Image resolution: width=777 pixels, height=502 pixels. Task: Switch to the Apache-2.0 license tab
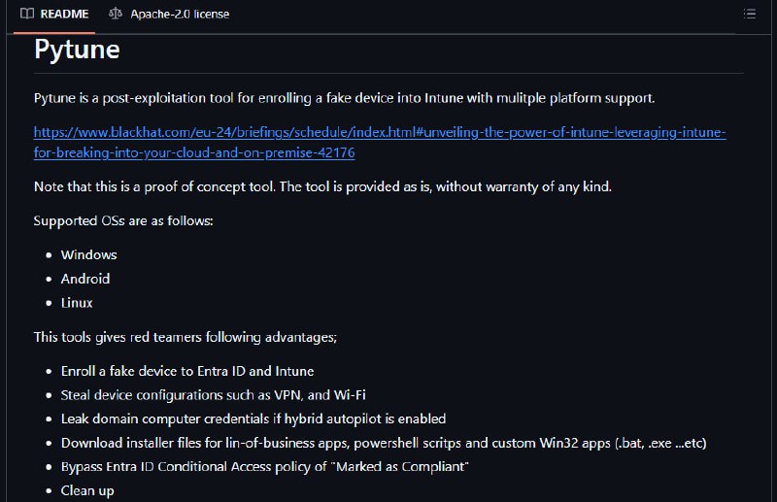169,14
